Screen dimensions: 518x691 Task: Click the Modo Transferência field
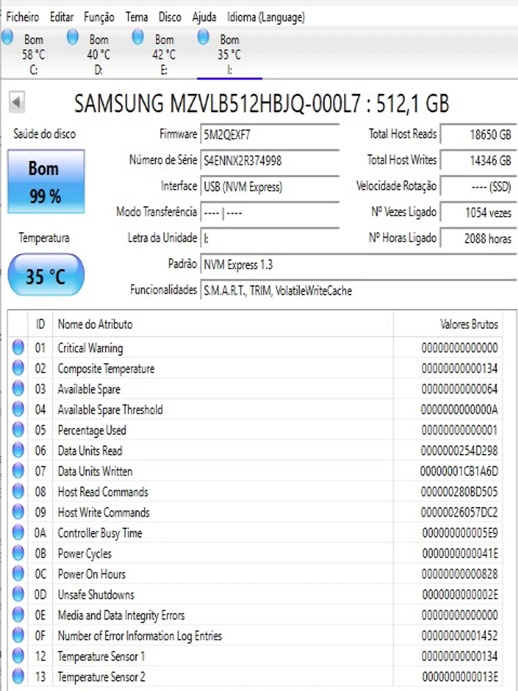pyautogui.click(x=270, y=212)
